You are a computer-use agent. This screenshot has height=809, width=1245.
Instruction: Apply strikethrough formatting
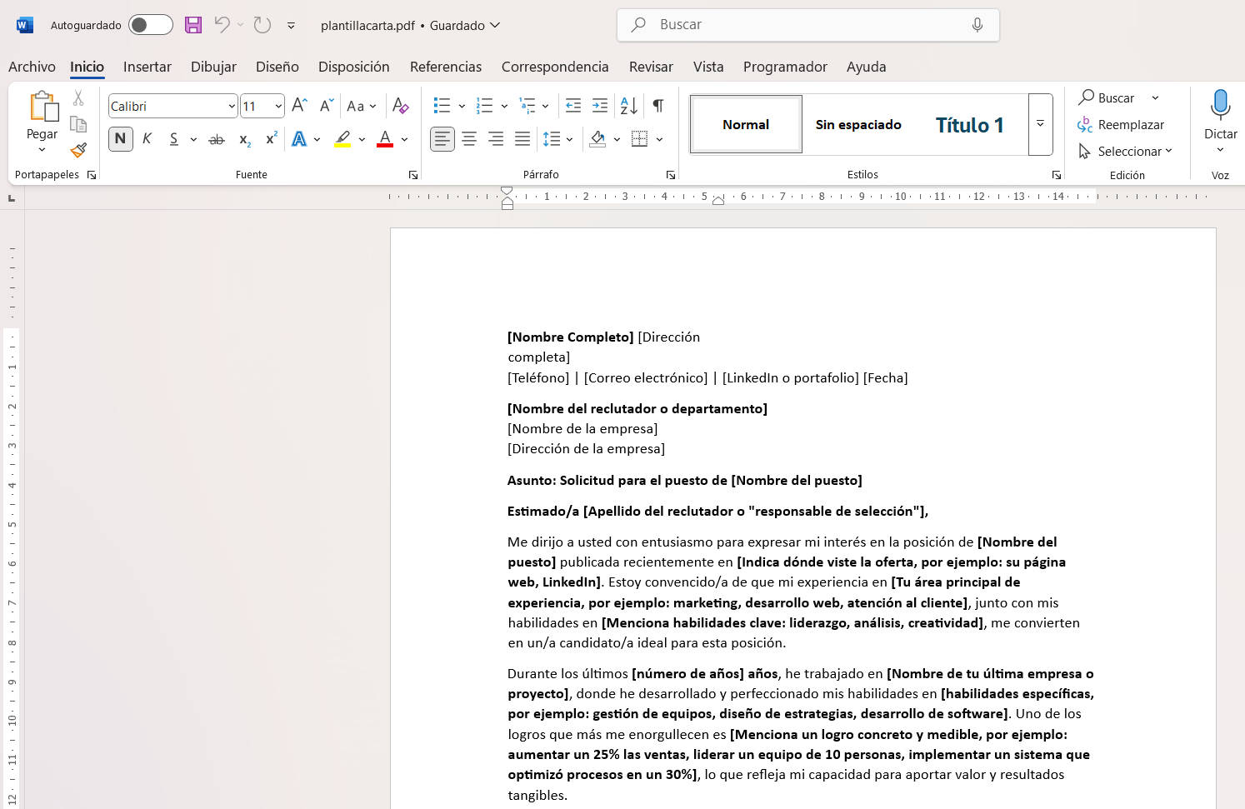(217, 139)
